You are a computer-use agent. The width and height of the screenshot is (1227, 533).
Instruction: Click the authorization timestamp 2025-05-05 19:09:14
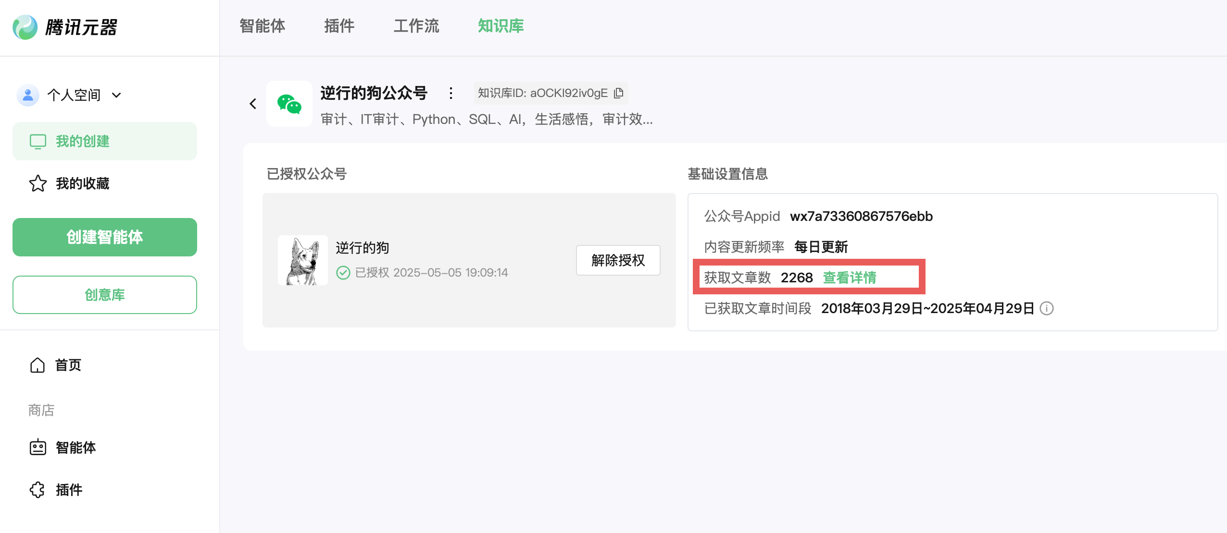[451, 273]
